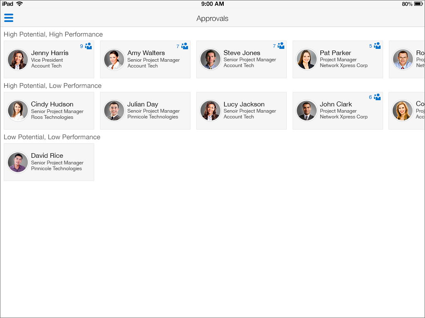
Task: Select the Amy Walters name
Action: point(146,53)
